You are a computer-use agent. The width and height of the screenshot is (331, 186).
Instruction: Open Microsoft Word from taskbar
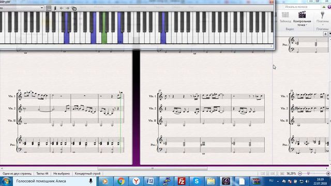click(151, 181)
